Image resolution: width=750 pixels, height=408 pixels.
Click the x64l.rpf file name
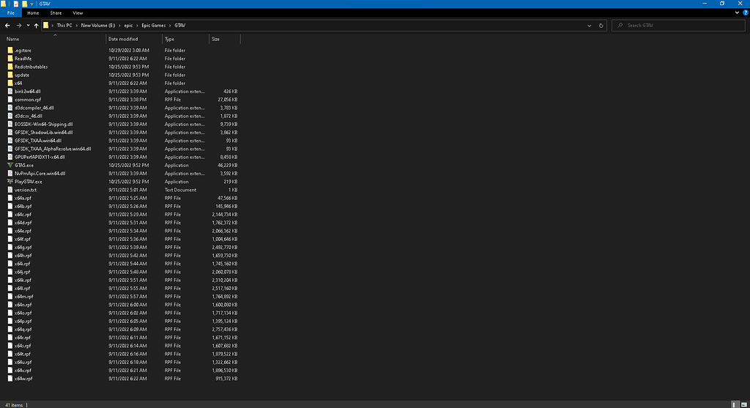(x=22, y=289)
